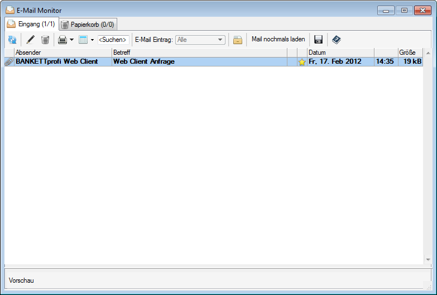Click the printer icon
Image resolution: width=437 pixels, height=295 pixels.
tap(63, 40)
